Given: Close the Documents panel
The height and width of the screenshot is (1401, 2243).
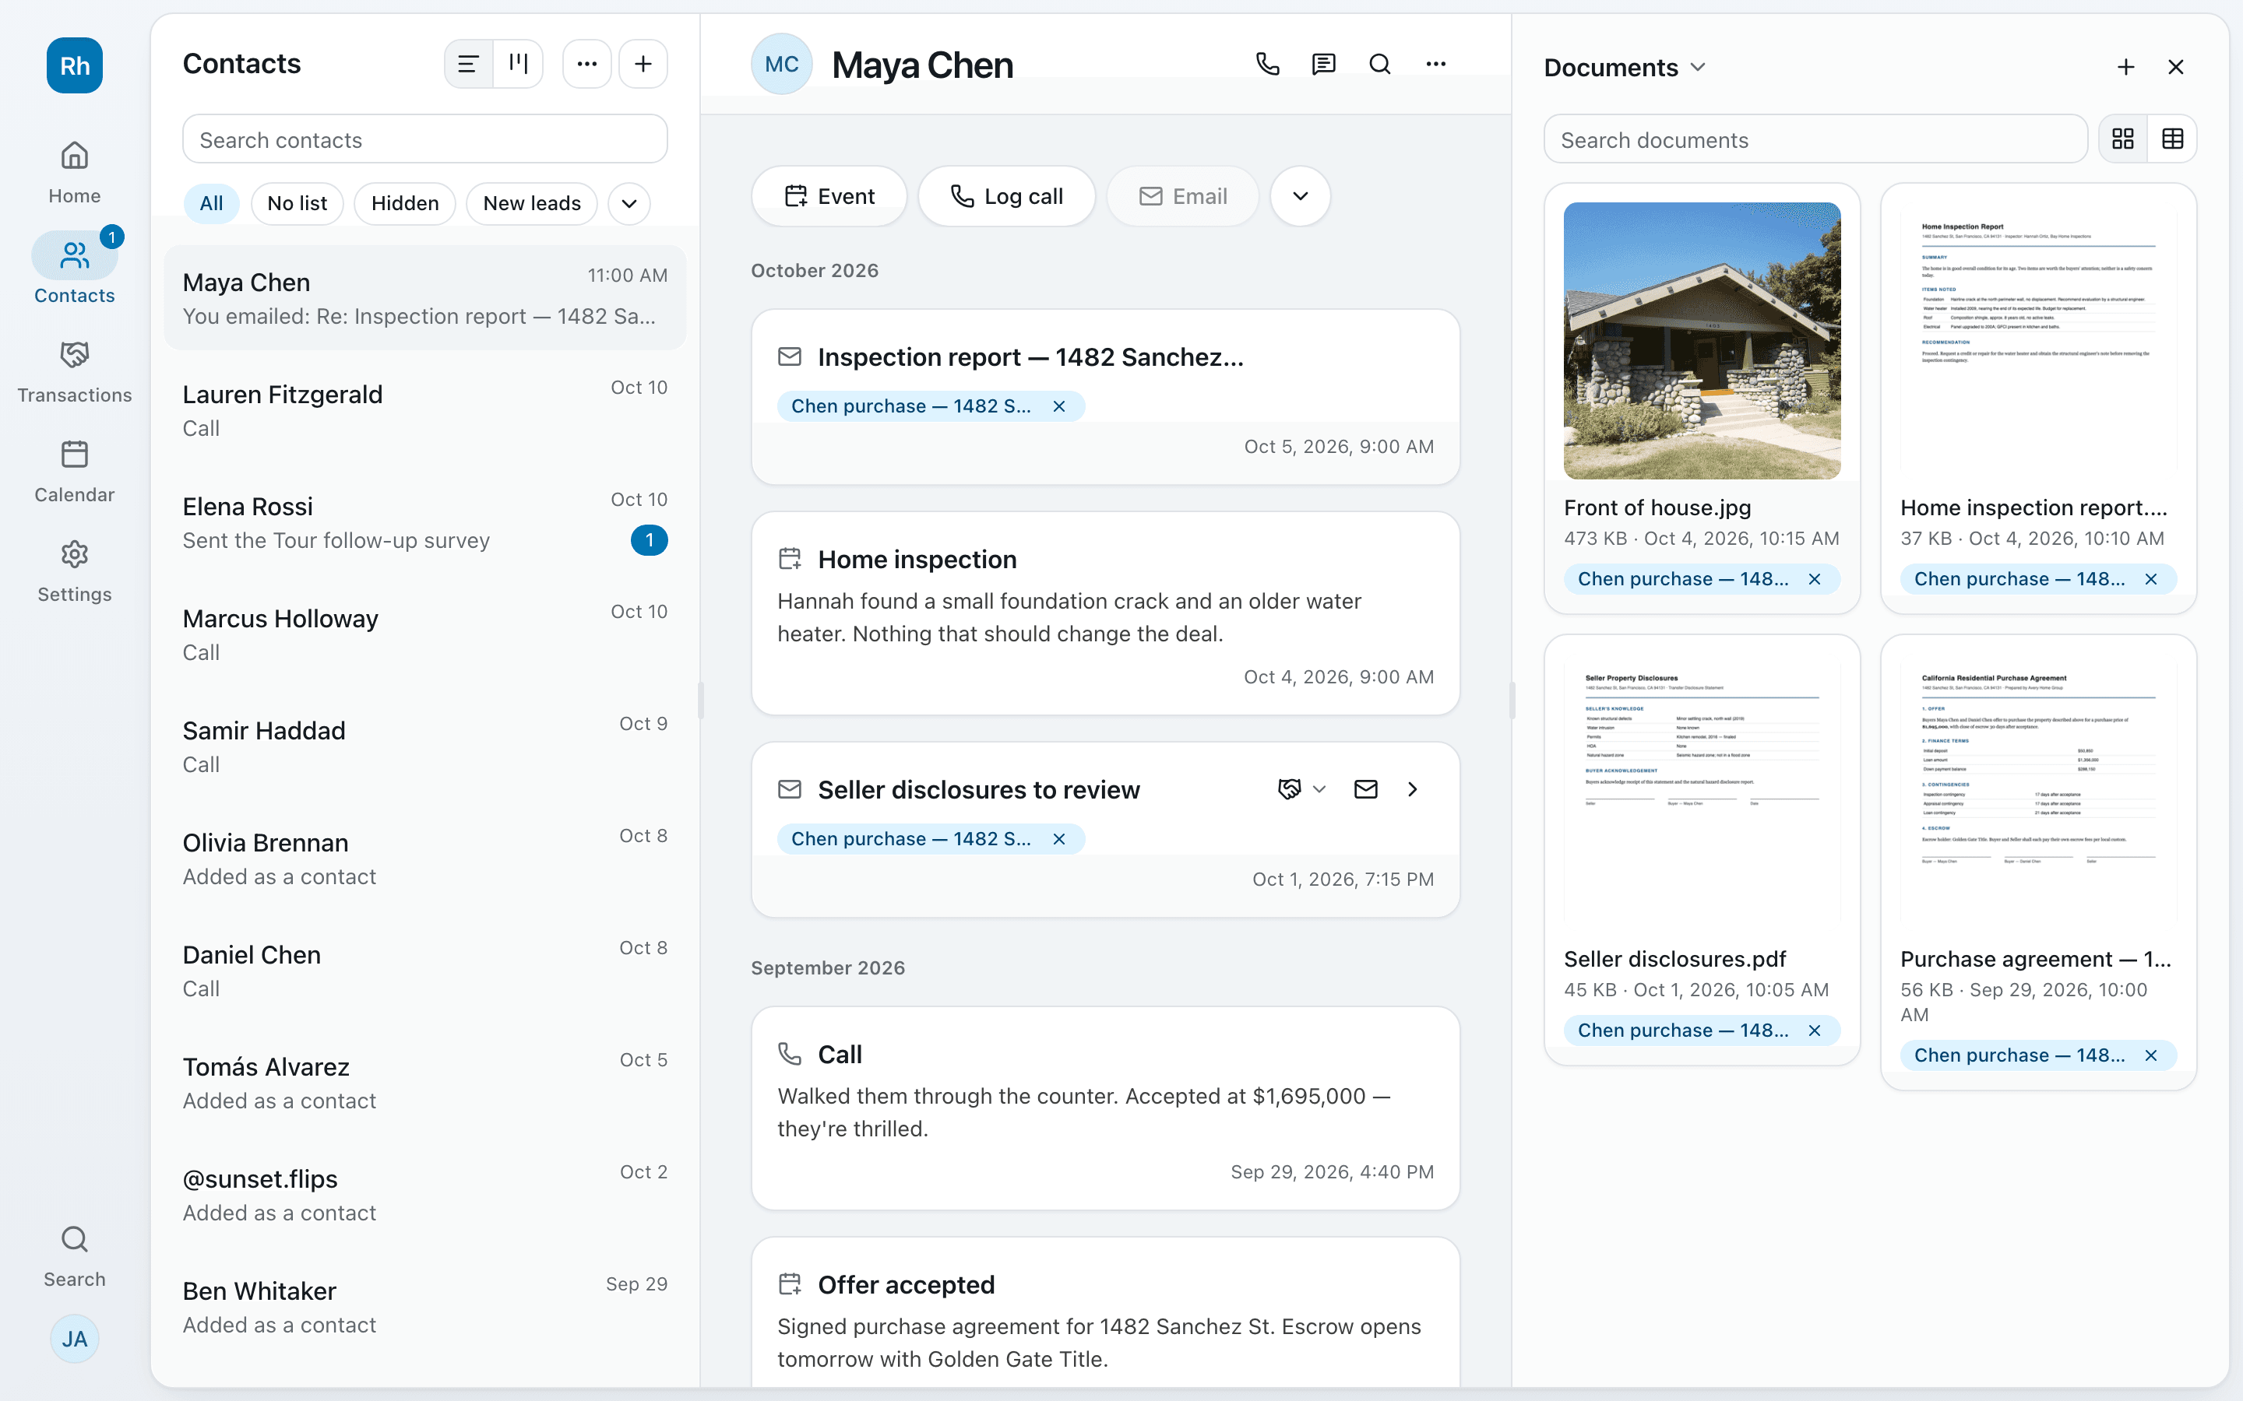Looking at the screenshot, I should [x=2176, y=67].
